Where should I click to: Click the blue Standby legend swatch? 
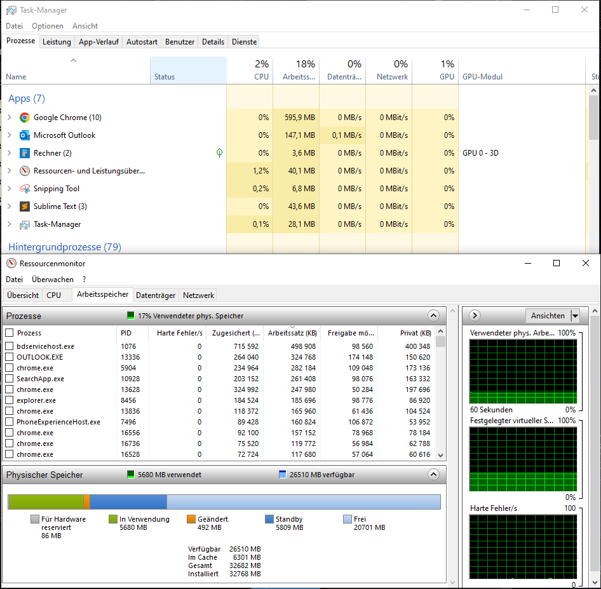pyautogui.click(x=269, y=519)
